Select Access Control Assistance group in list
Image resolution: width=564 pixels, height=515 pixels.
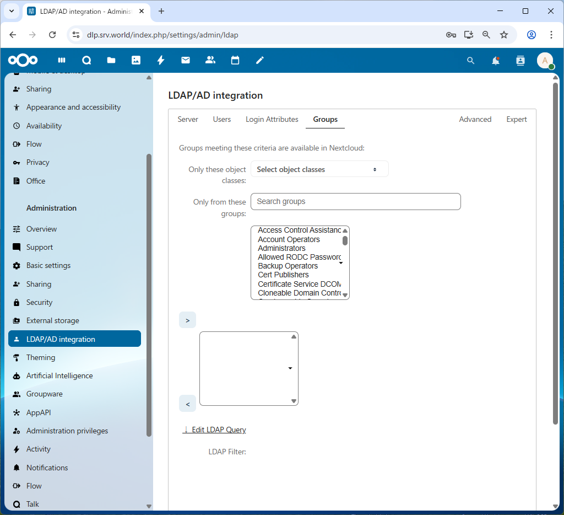(299, 230)
